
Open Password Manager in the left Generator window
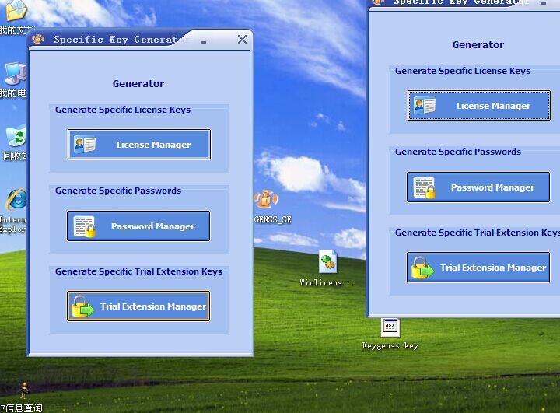point(138,226)
